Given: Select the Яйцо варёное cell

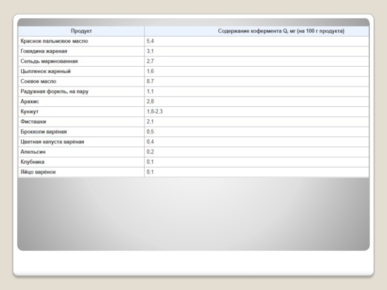Looking at the screenshot, I should [38, 172].
